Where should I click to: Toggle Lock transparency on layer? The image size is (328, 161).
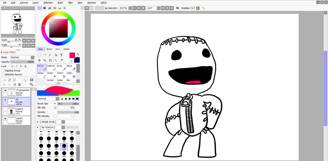point(12,66)
